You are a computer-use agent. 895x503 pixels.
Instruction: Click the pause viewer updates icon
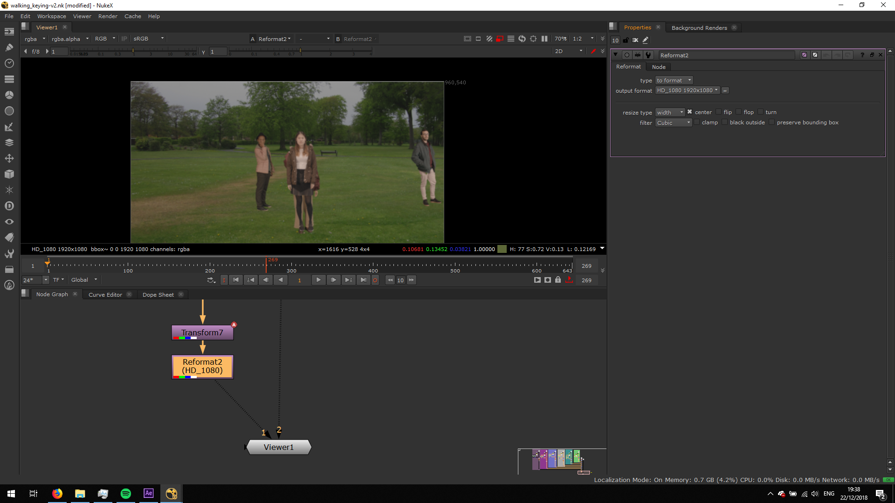click(544, 39)
